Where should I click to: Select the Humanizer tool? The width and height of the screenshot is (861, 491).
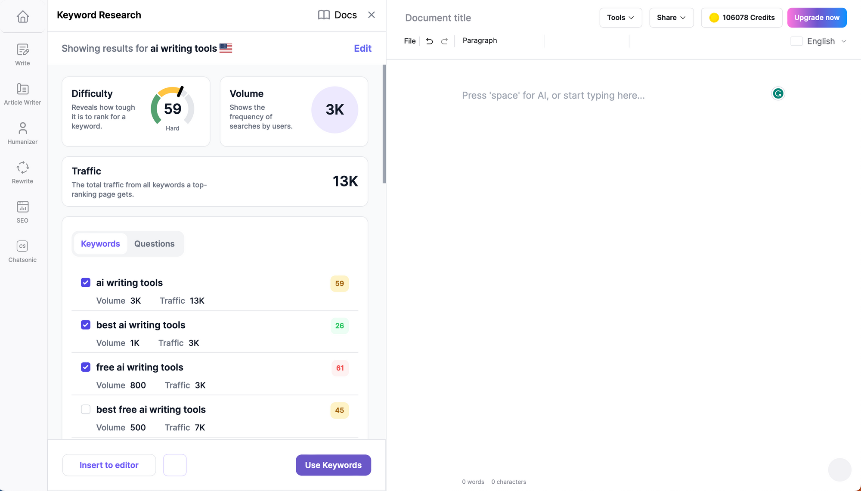click(x=22, y=133)
